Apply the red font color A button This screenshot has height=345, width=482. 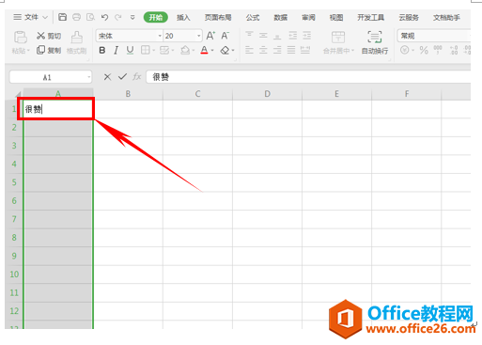(204, 50)
